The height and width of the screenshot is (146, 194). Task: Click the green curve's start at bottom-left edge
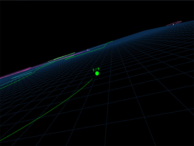pos(1,141)
